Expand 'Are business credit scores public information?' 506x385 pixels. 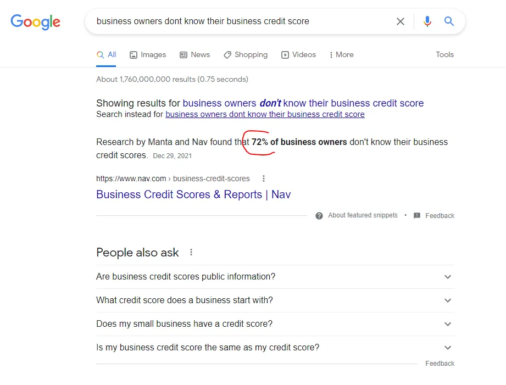pos(275,277)
